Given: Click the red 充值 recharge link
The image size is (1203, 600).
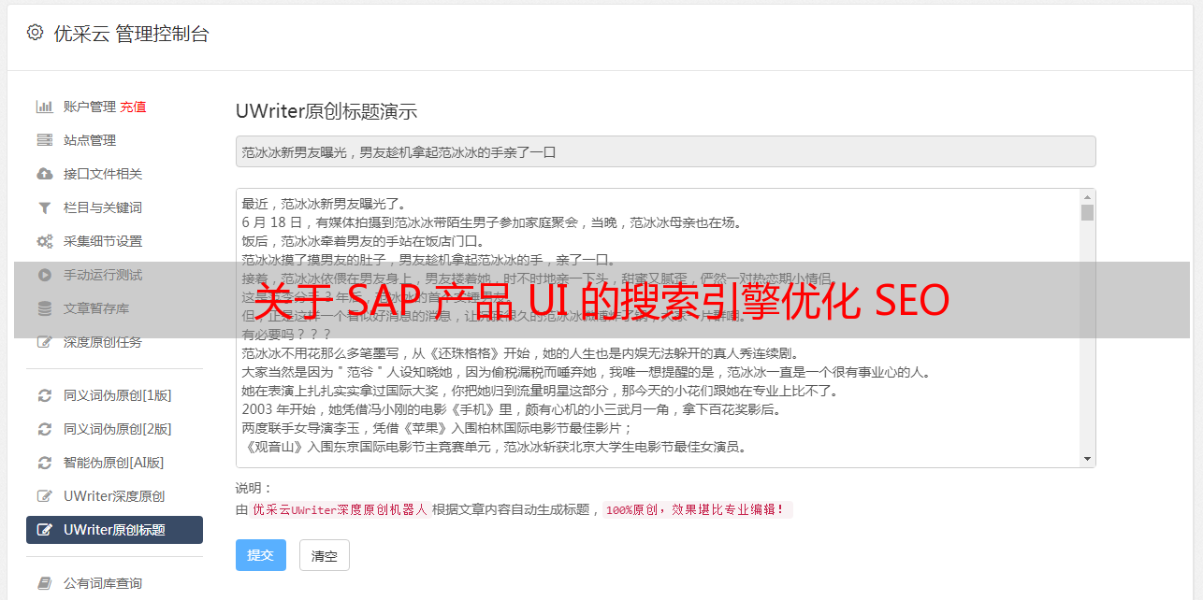Looking at the screenshot, I should (133, 107).
